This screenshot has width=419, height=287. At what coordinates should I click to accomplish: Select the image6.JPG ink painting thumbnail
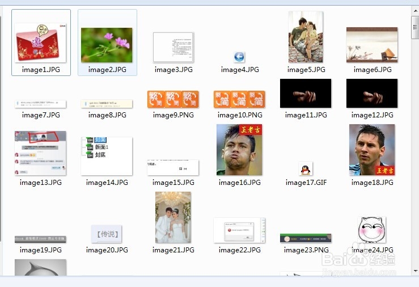coord(372,45)
